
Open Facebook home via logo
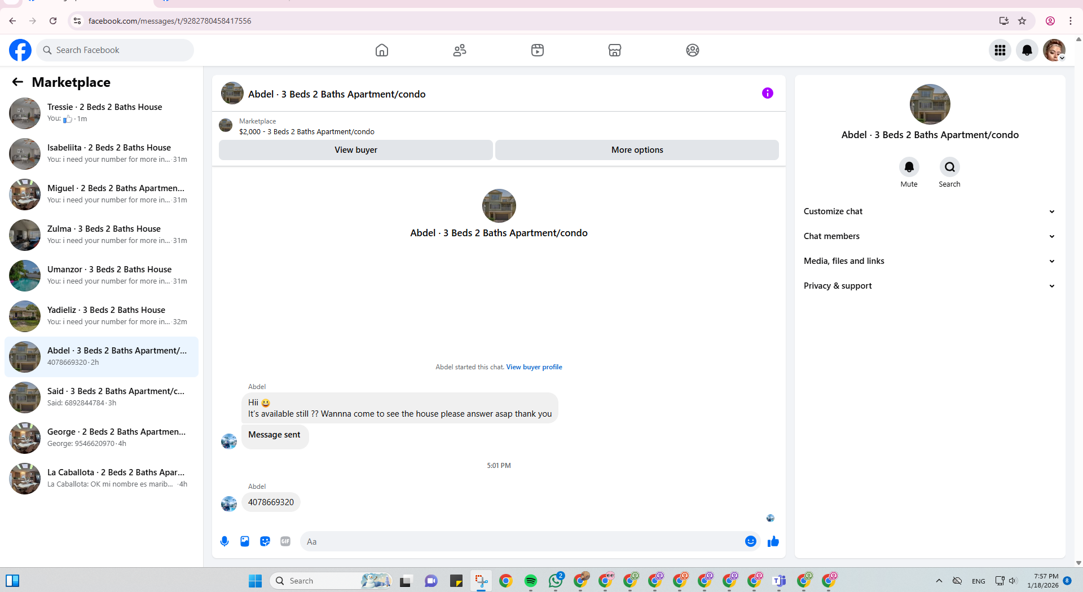[20, 50]
